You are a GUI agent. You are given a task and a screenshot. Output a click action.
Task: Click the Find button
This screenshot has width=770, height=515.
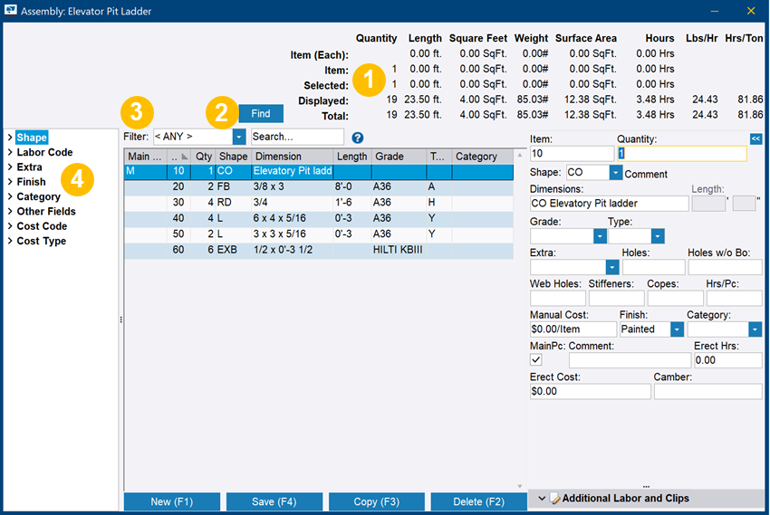tap(261, 114)
